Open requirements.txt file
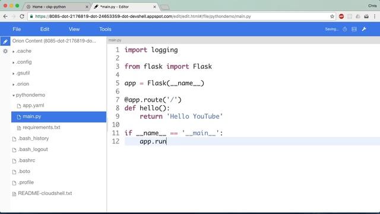The height and width of the screenshot is (214, 380). coord(42,127)
